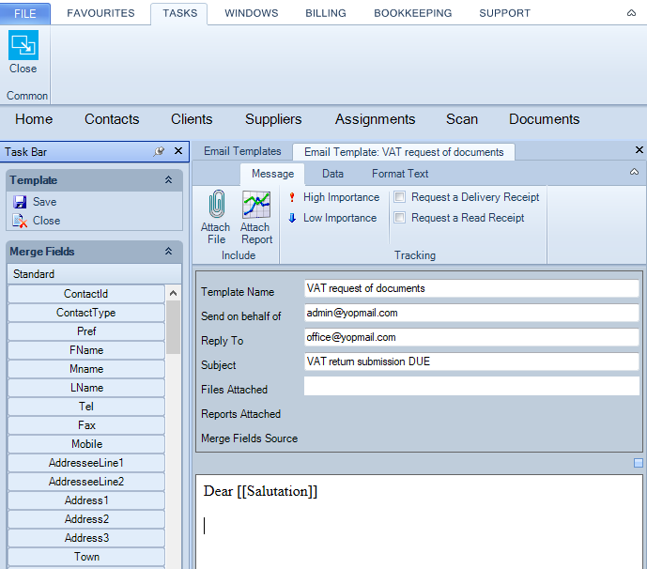Collapse the main ribbon with the top-right arrow
The image size is (647, 569).
pos(631,13)
